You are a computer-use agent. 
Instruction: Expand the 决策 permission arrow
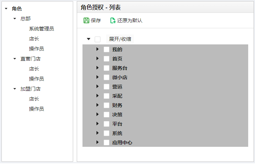(98, 114)
